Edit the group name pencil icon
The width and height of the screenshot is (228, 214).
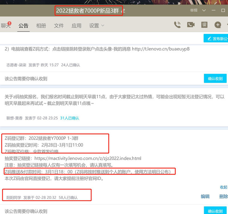tap(123, 11)
